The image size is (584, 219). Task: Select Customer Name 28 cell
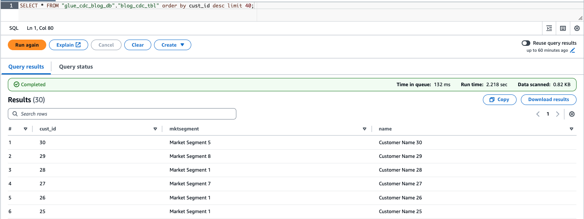[x=401, y=170]
